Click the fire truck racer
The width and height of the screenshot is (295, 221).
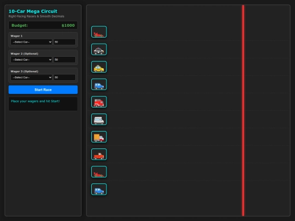(x=99, y=102)
